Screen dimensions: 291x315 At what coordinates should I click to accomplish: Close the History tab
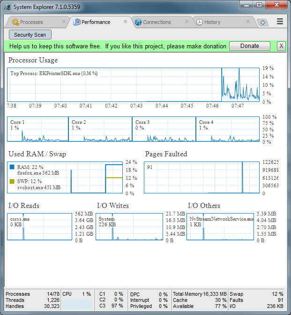click(248, 22)
